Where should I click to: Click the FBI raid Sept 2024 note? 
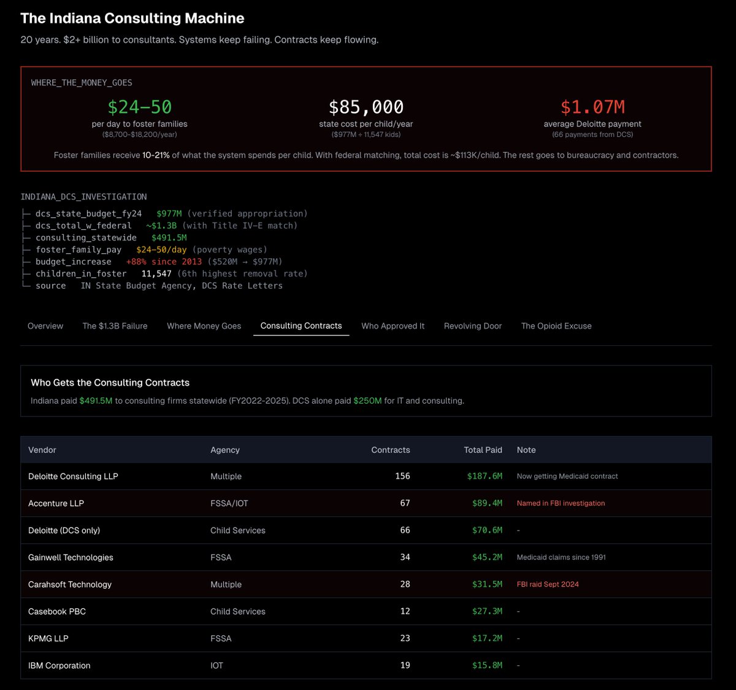(x=548, y=584)
